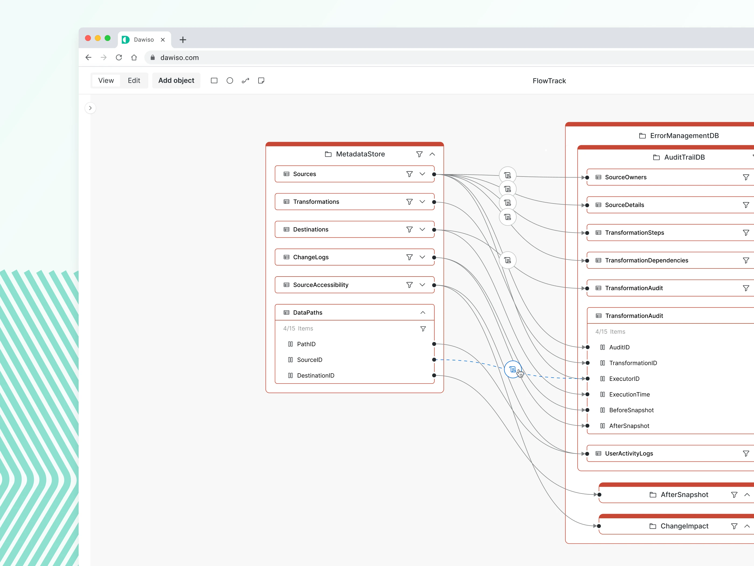
Task: Collapse the MetadataStore group
Action: point(432,154)
